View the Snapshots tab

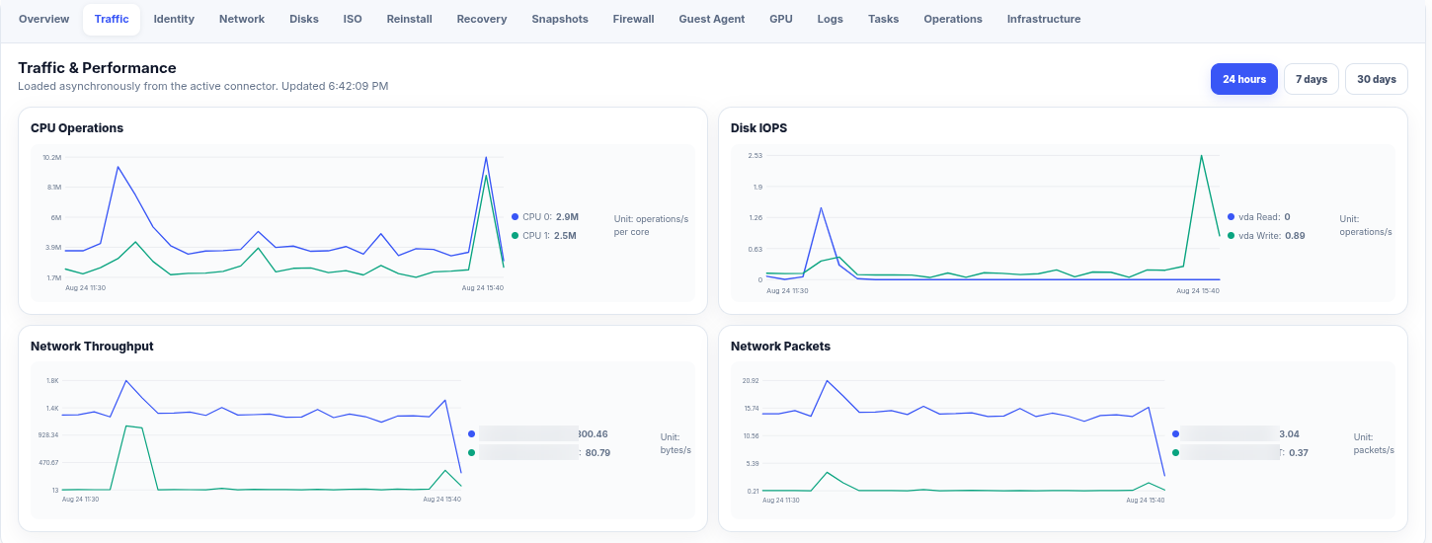tap(560, 19)
